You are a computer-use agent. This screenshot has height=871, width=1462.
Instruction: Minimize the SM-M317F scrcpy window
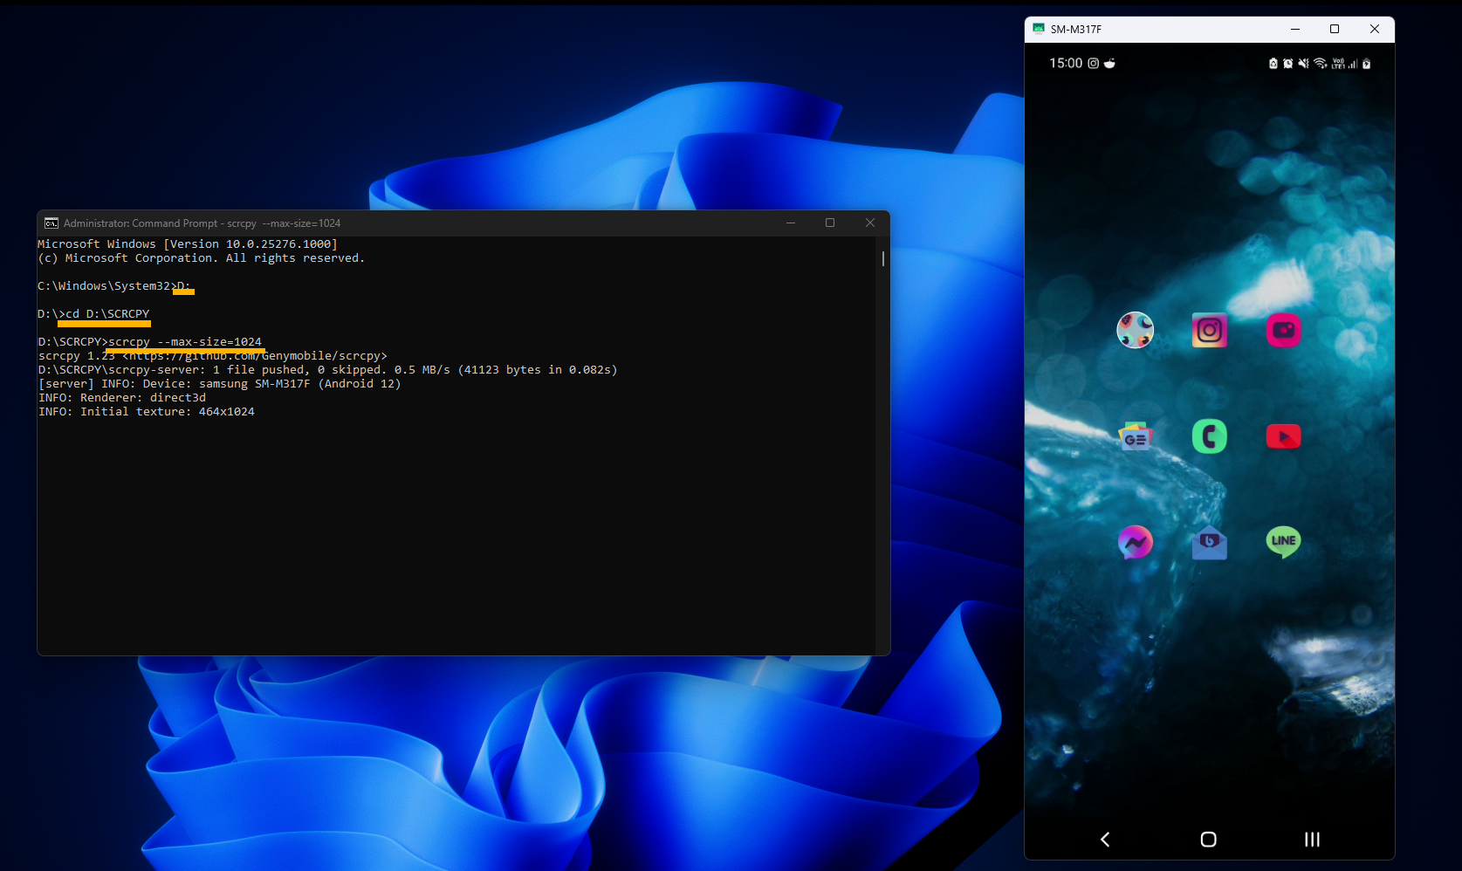(x=1295, y=29)
